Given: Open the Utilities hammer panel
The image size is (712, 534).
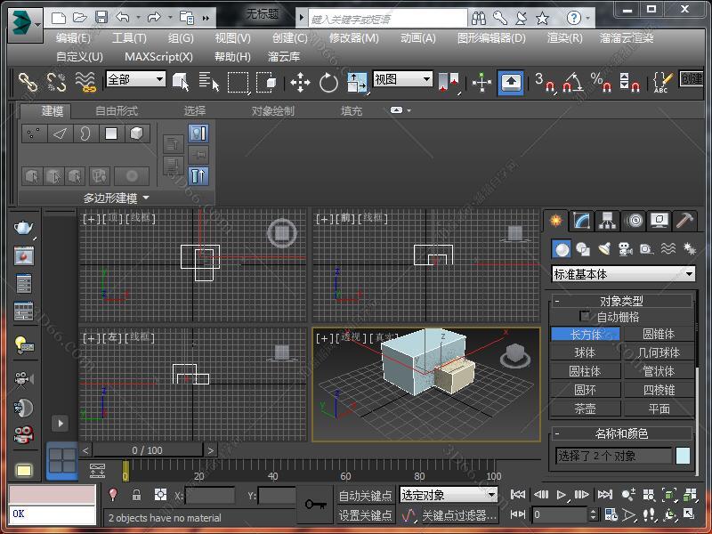Looking at the screenshot, I should click(x=684, y=220).
